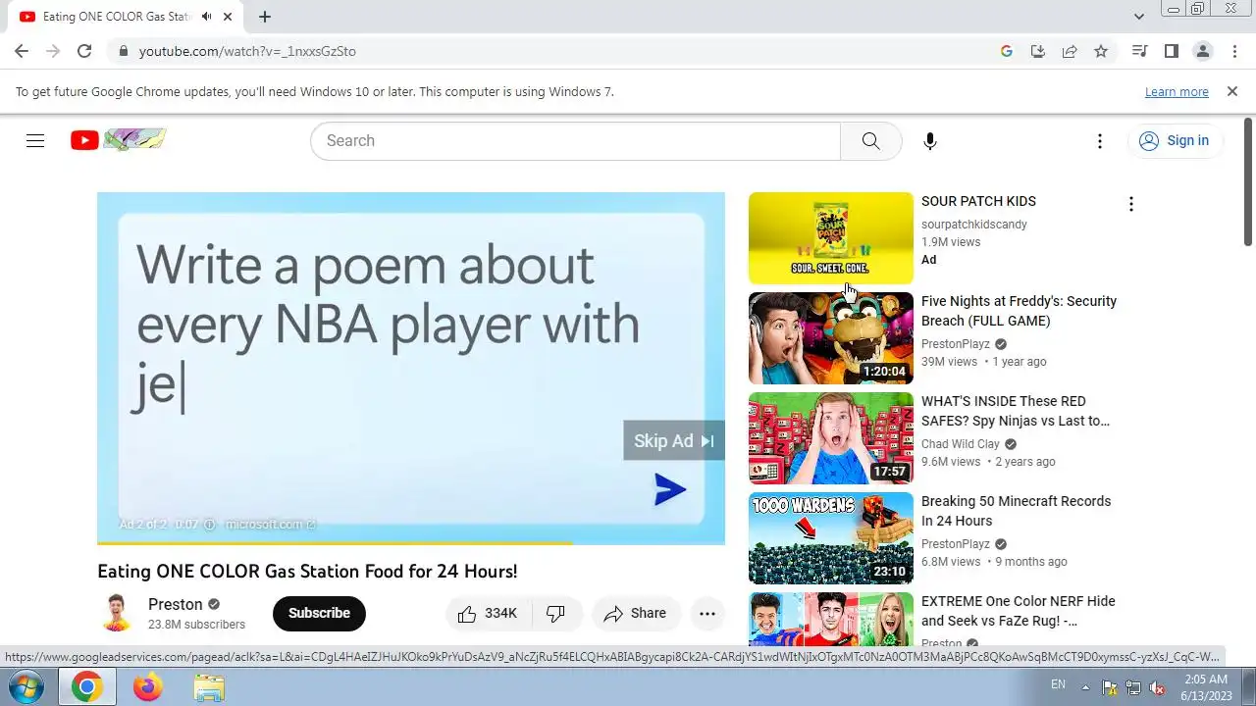Open Chrome profile avatar
The width and height of the screenshot is (1256, 706).
(1202, 51)
